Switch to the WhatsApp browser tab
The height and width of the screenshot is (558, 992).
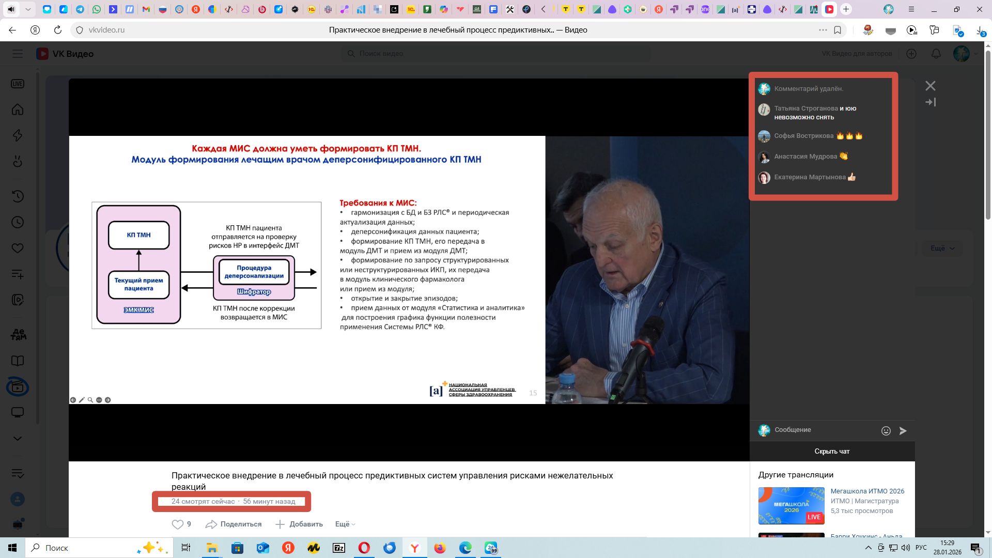tap(97, 9)
